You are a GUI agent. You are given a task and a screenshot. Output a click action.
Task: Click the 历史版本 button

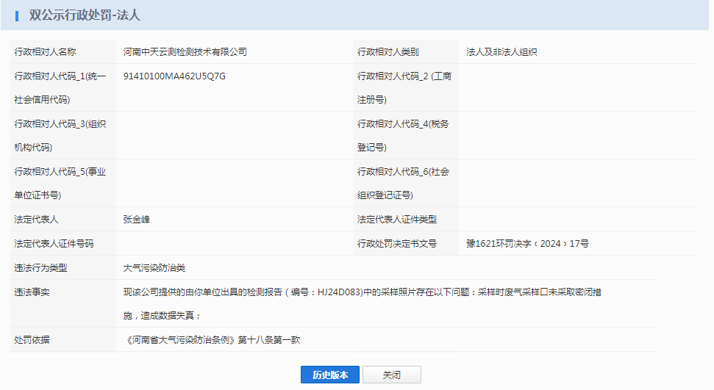[x=330, y=375]
